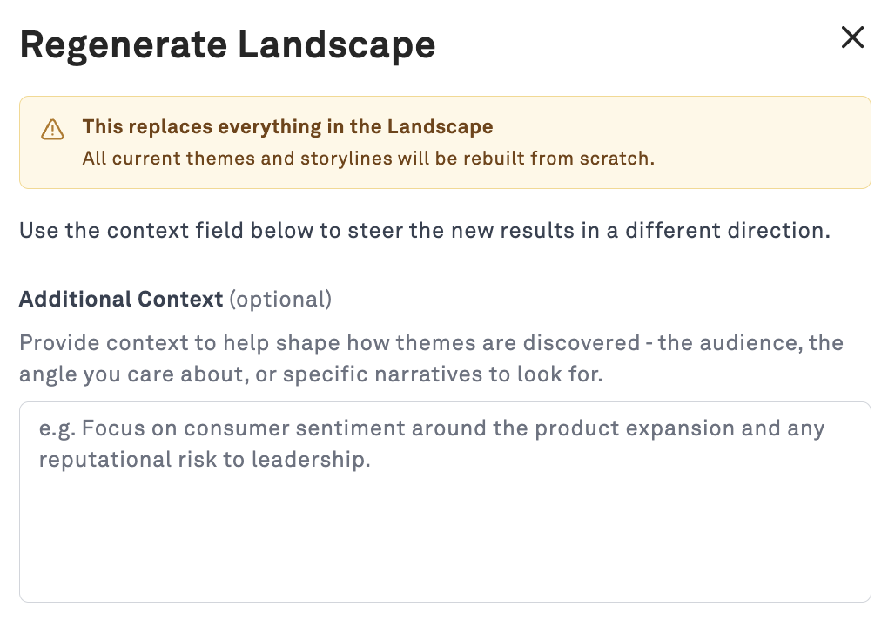This screenshot has height=641, width=888.
Task: Select the 'This replaces everything in the Landscape' heading
Action: (x=287, y=126)
